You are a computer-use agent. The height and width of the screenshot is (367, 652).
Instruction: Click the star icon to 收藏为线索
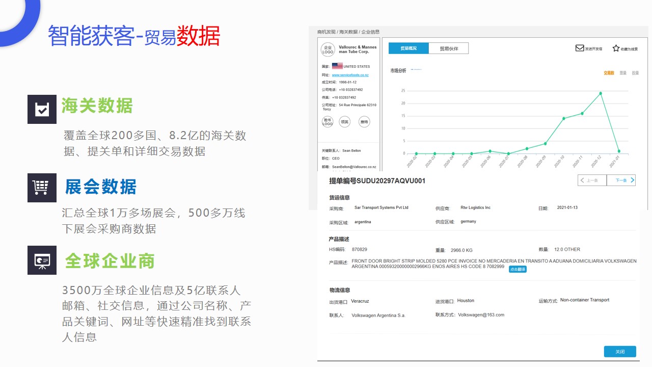(x=616, y=48)
